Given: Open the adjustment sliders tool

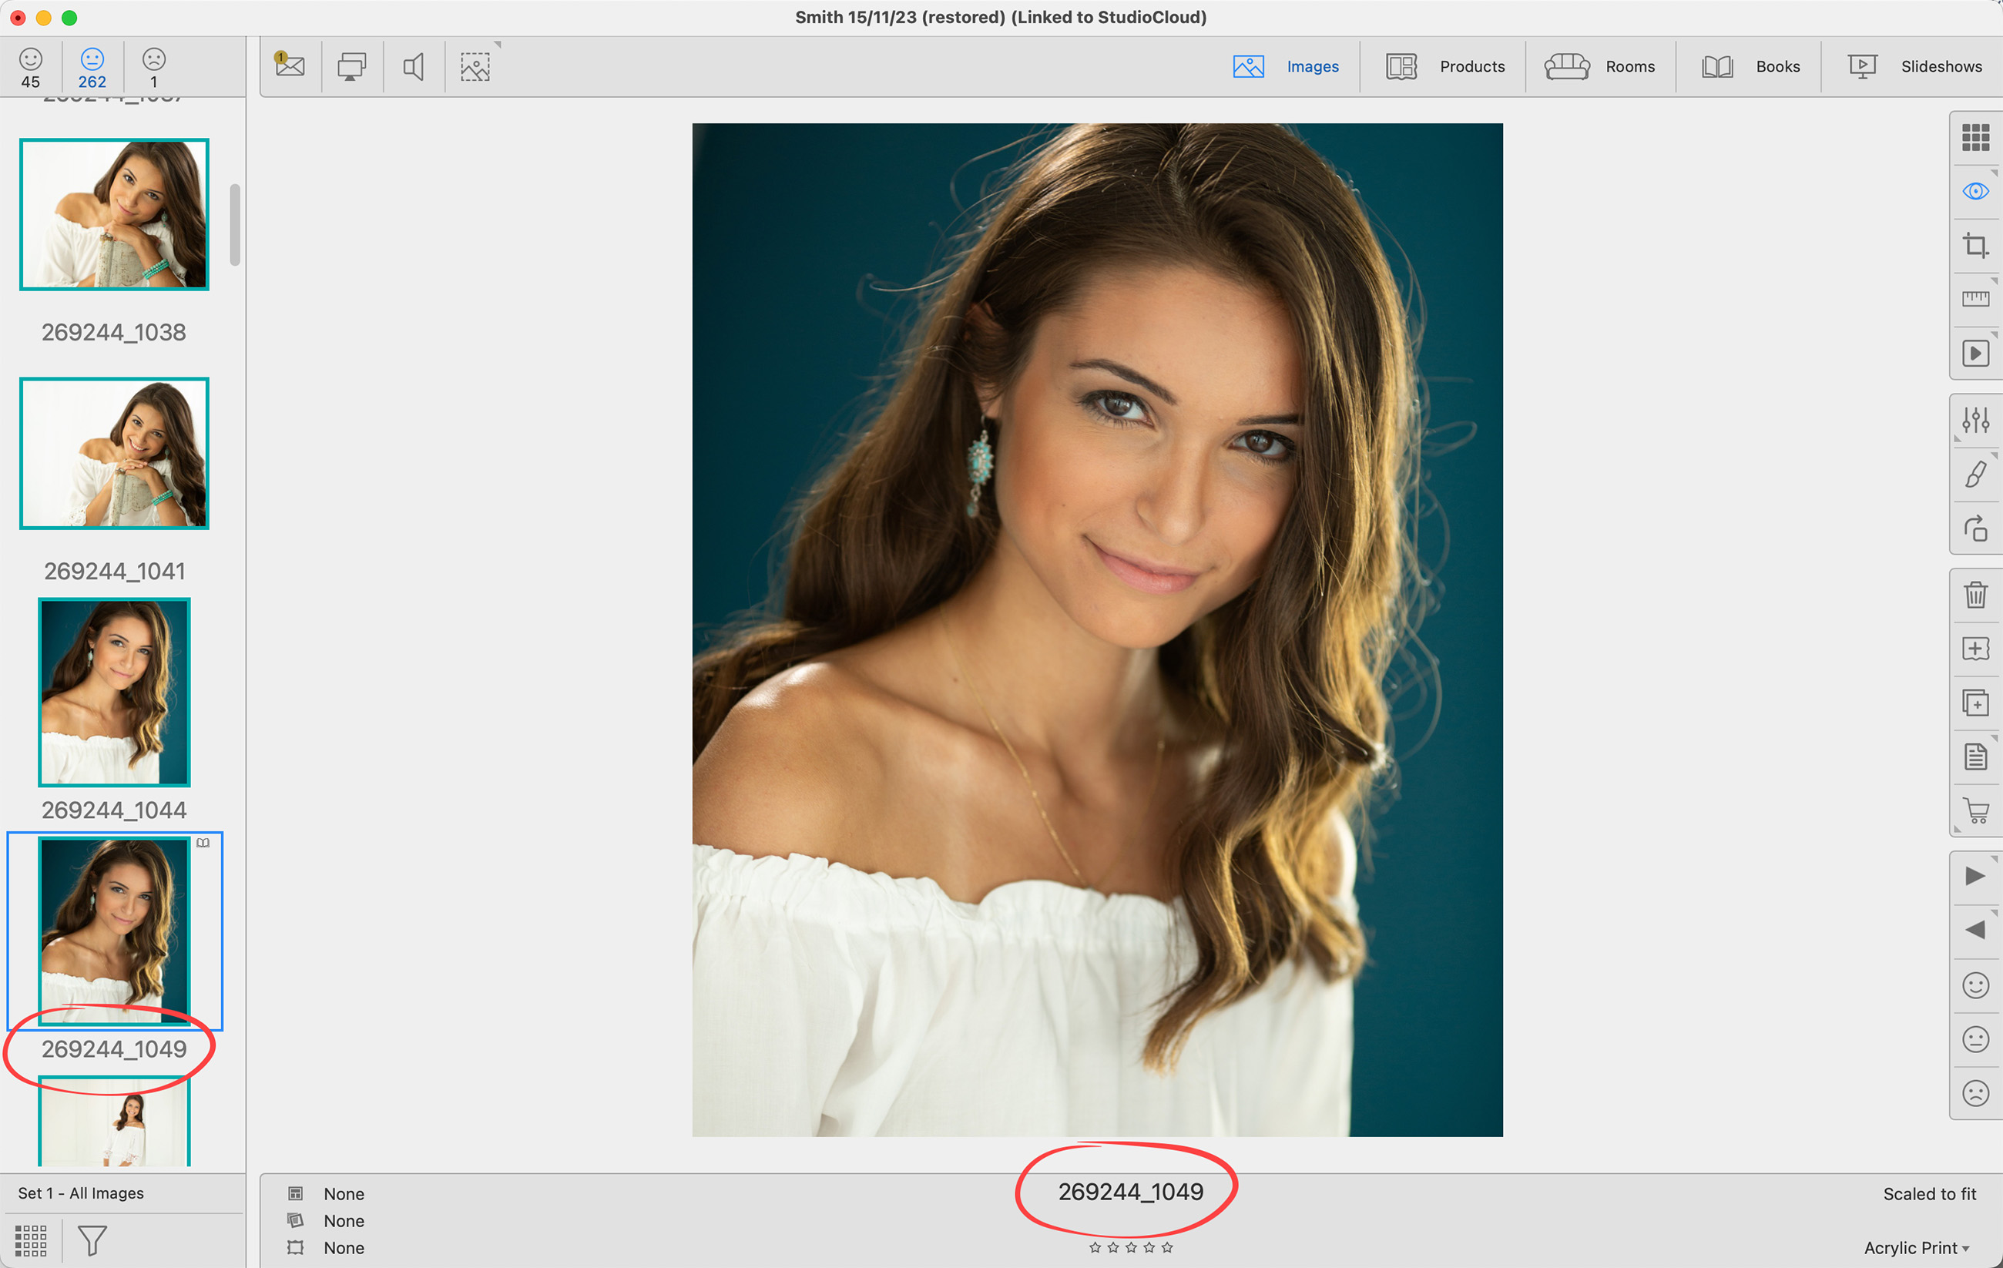Looking at the screenshot, I should pos(1974,420).
